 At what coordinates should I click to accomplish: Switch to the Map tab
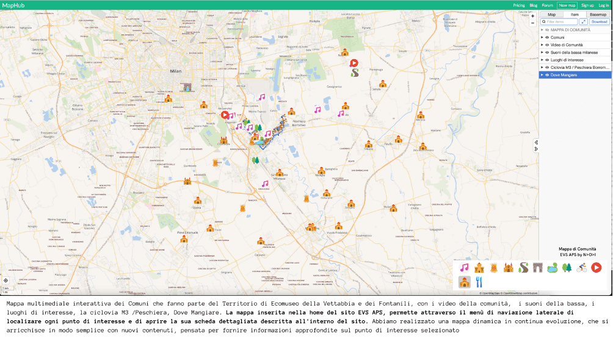551,15
